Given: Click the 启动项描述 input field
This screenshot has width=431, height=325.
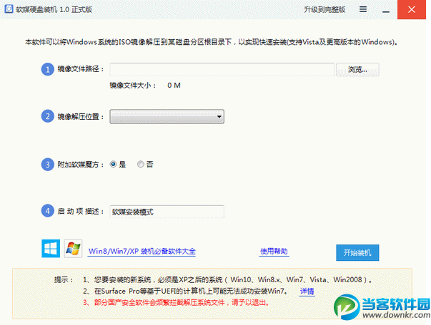Looking at the screenshot, I should point(167,212).
